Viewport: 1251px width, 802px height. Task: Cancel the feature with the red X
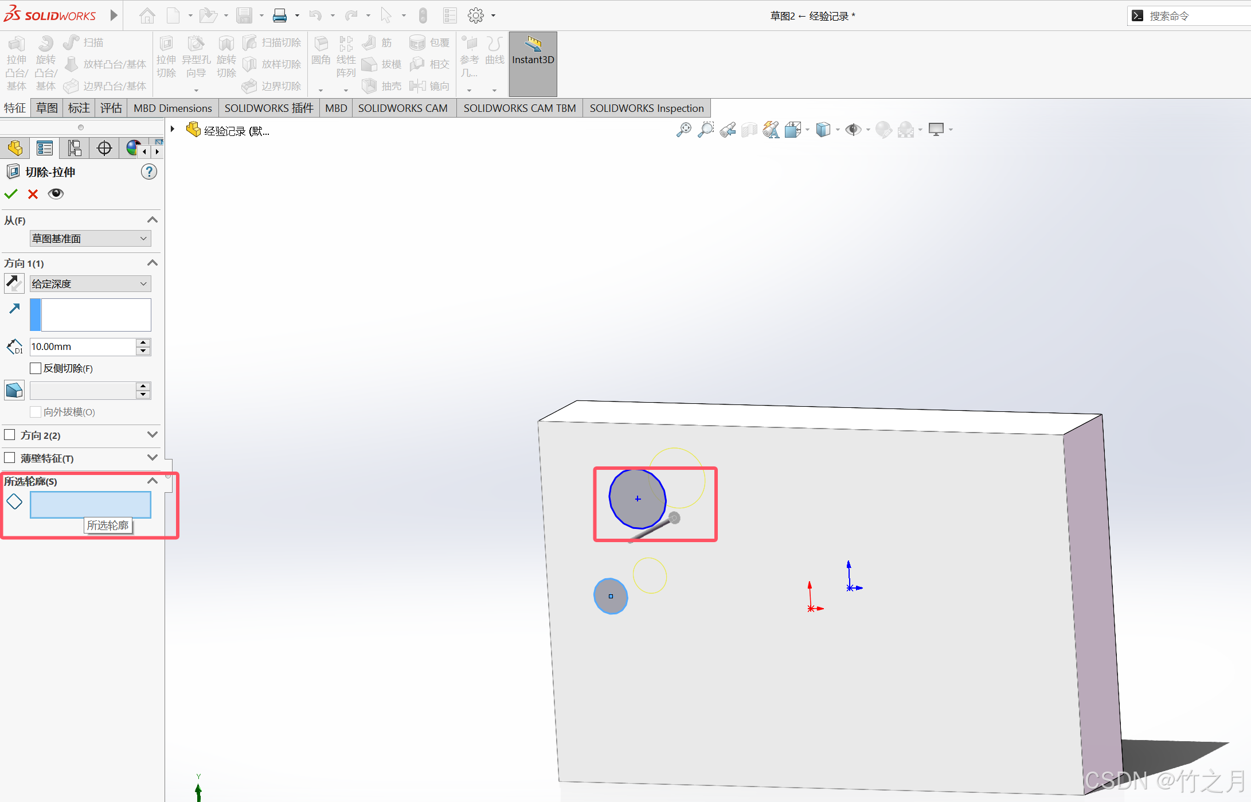point(33,194)
